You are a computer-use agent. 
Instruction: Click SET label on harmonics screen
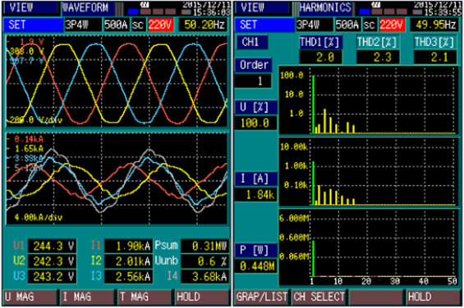[264, 25]
